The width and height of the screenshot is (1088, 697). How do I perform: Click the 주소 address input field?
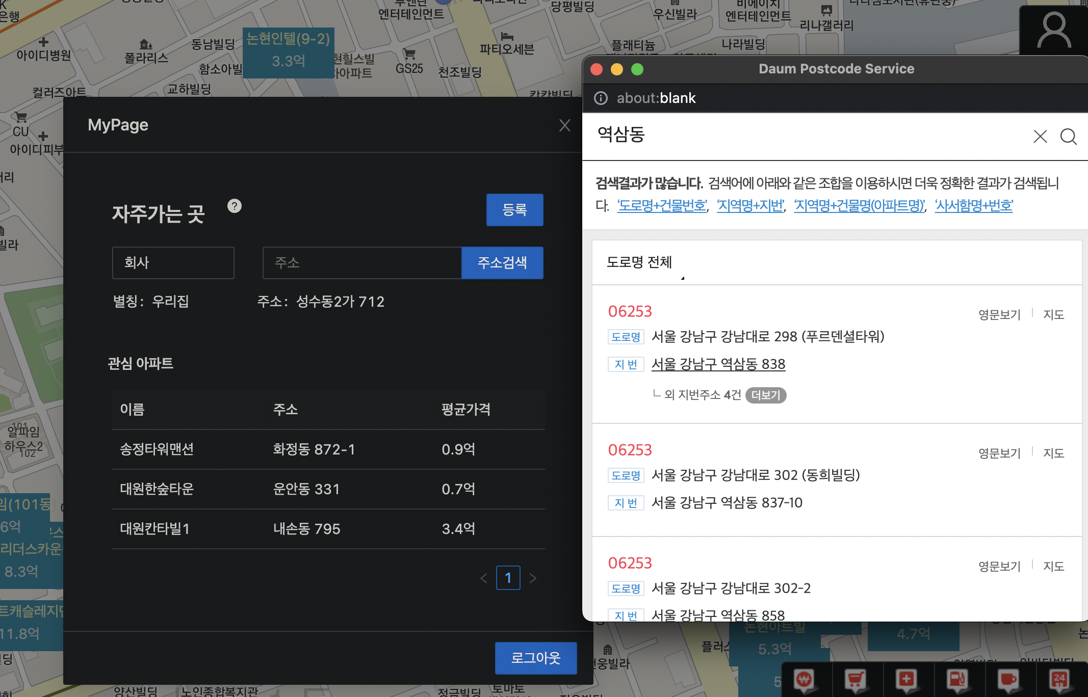tap(362, 263)
